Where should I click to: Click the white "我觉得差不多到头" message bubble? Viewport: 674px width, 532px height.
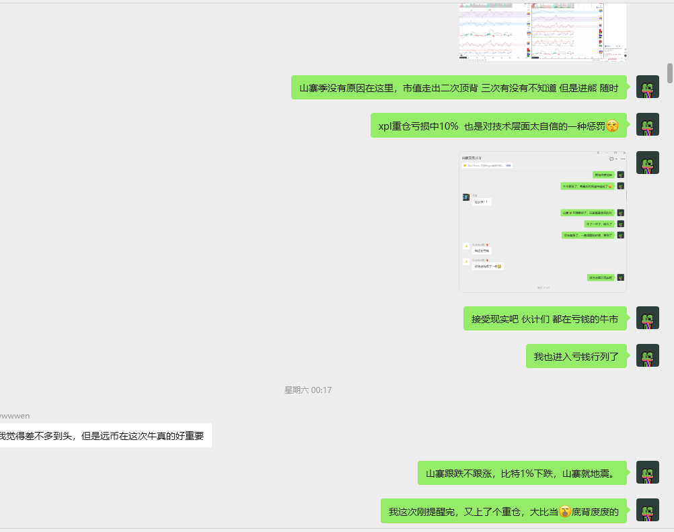(x=104, y=435)
